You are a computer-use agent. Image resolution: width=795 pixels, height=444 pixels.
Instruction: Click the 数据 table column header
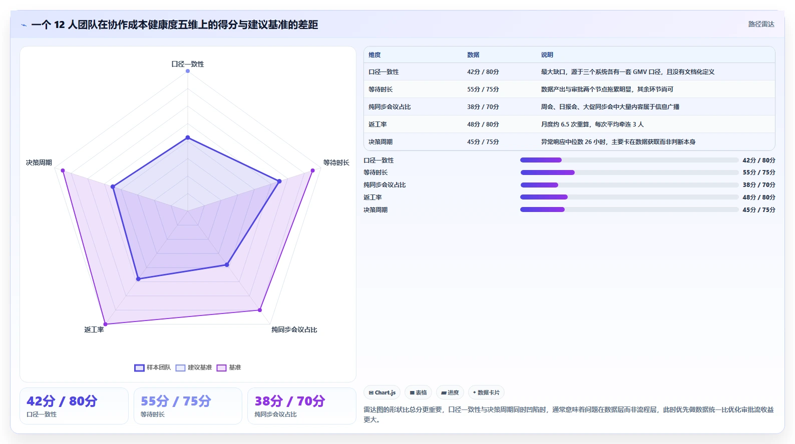tap(473, 55)
